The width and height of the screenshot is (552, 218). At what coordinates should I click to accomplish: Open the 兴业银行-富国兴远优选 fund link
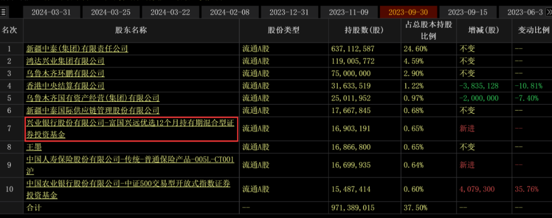coord(131,128)
